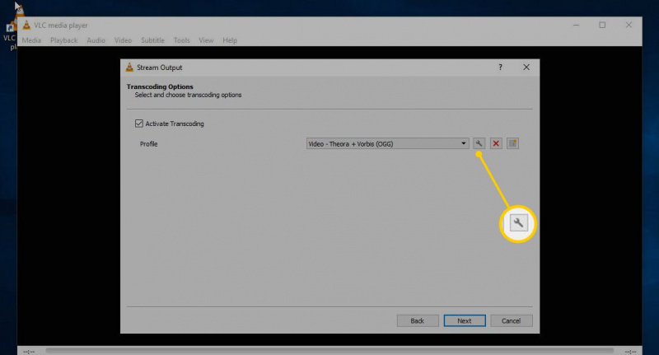659x355 pixels.
Task: Open the Tools menu
Action: (x=181, y=40)
